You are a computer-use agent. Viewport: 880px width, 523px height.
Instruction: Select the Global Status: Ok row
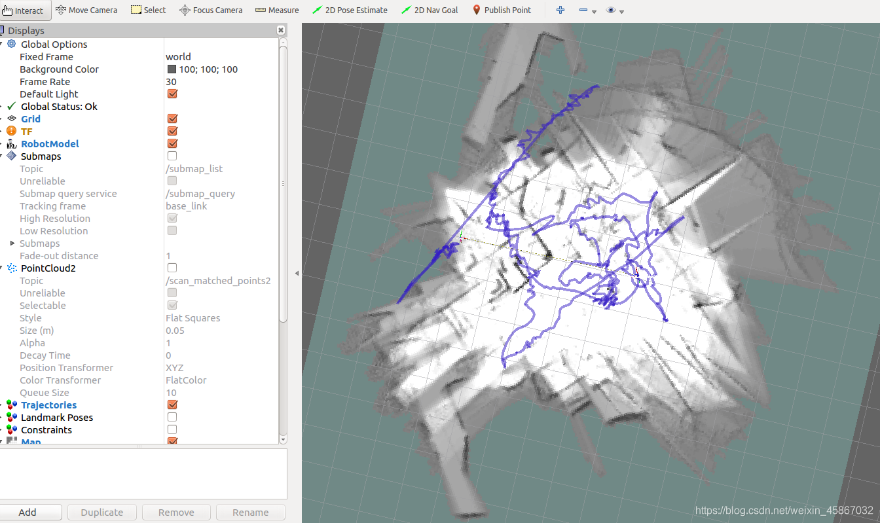tap(139, 106)
